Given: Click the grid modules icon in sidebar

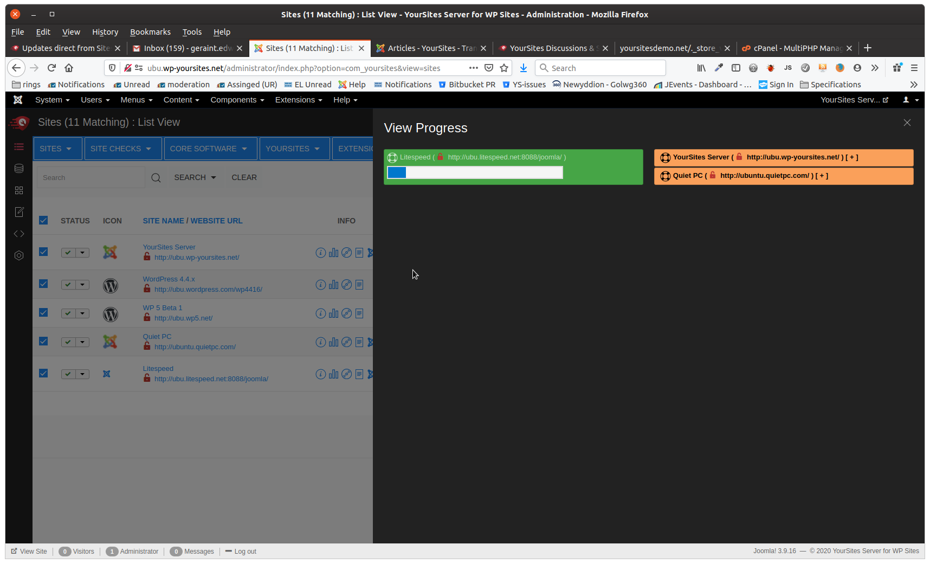Looking at the screenshot, I should (x=19, y=190).
